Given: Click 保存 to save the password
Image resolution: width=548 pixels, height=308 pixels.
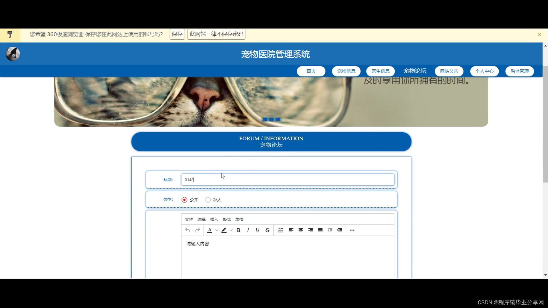Looking at the screenshot, I should (177, 34).
